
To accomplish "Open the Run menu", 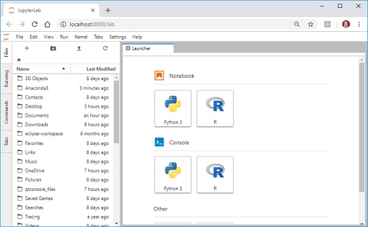I will pyautogui.click(x=64, y=37).
